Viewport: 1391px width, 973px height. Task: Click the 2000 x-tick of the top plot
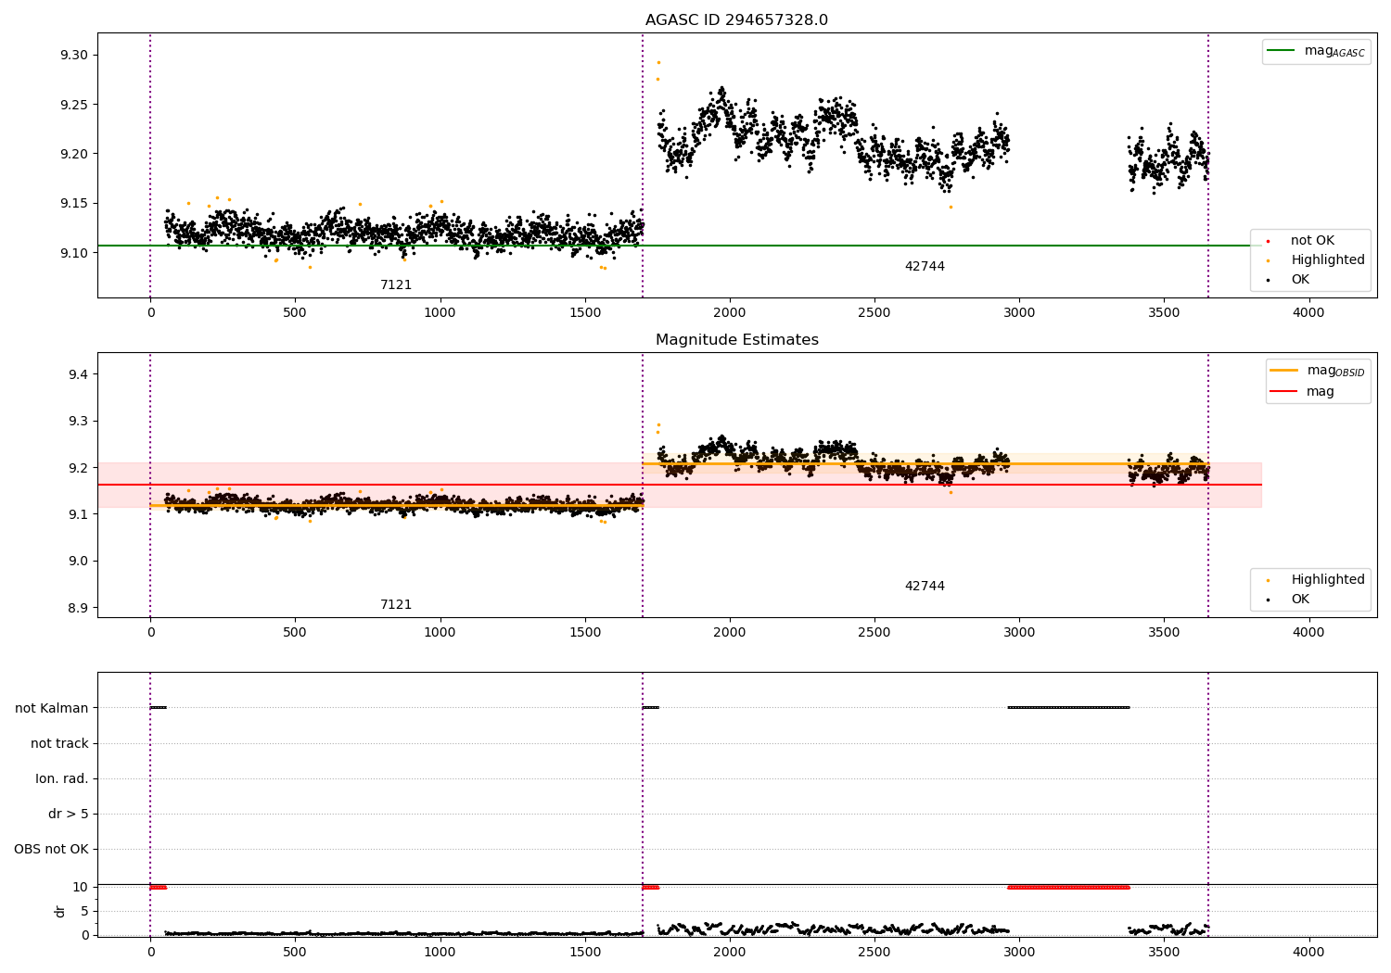point(730,313)
